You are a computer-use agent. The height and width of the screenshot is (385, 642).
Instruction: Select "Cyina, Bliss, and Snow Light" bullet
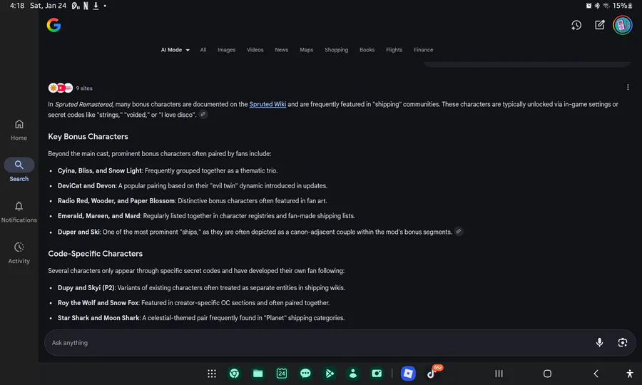168,170
